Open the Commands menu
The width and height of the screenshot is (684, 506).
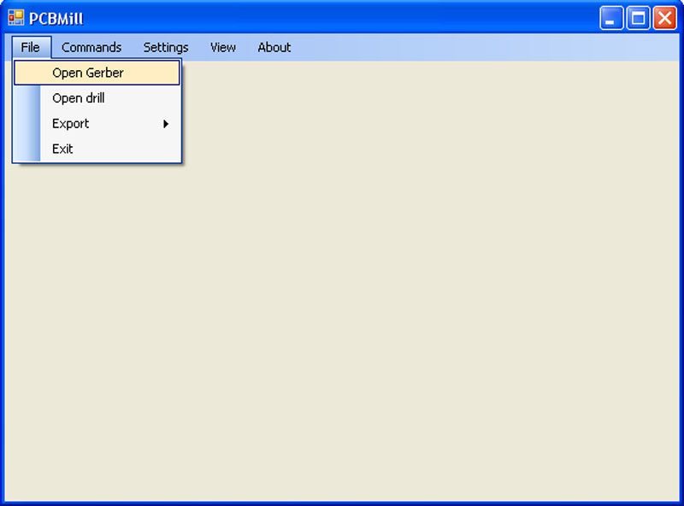pos(91,47)
